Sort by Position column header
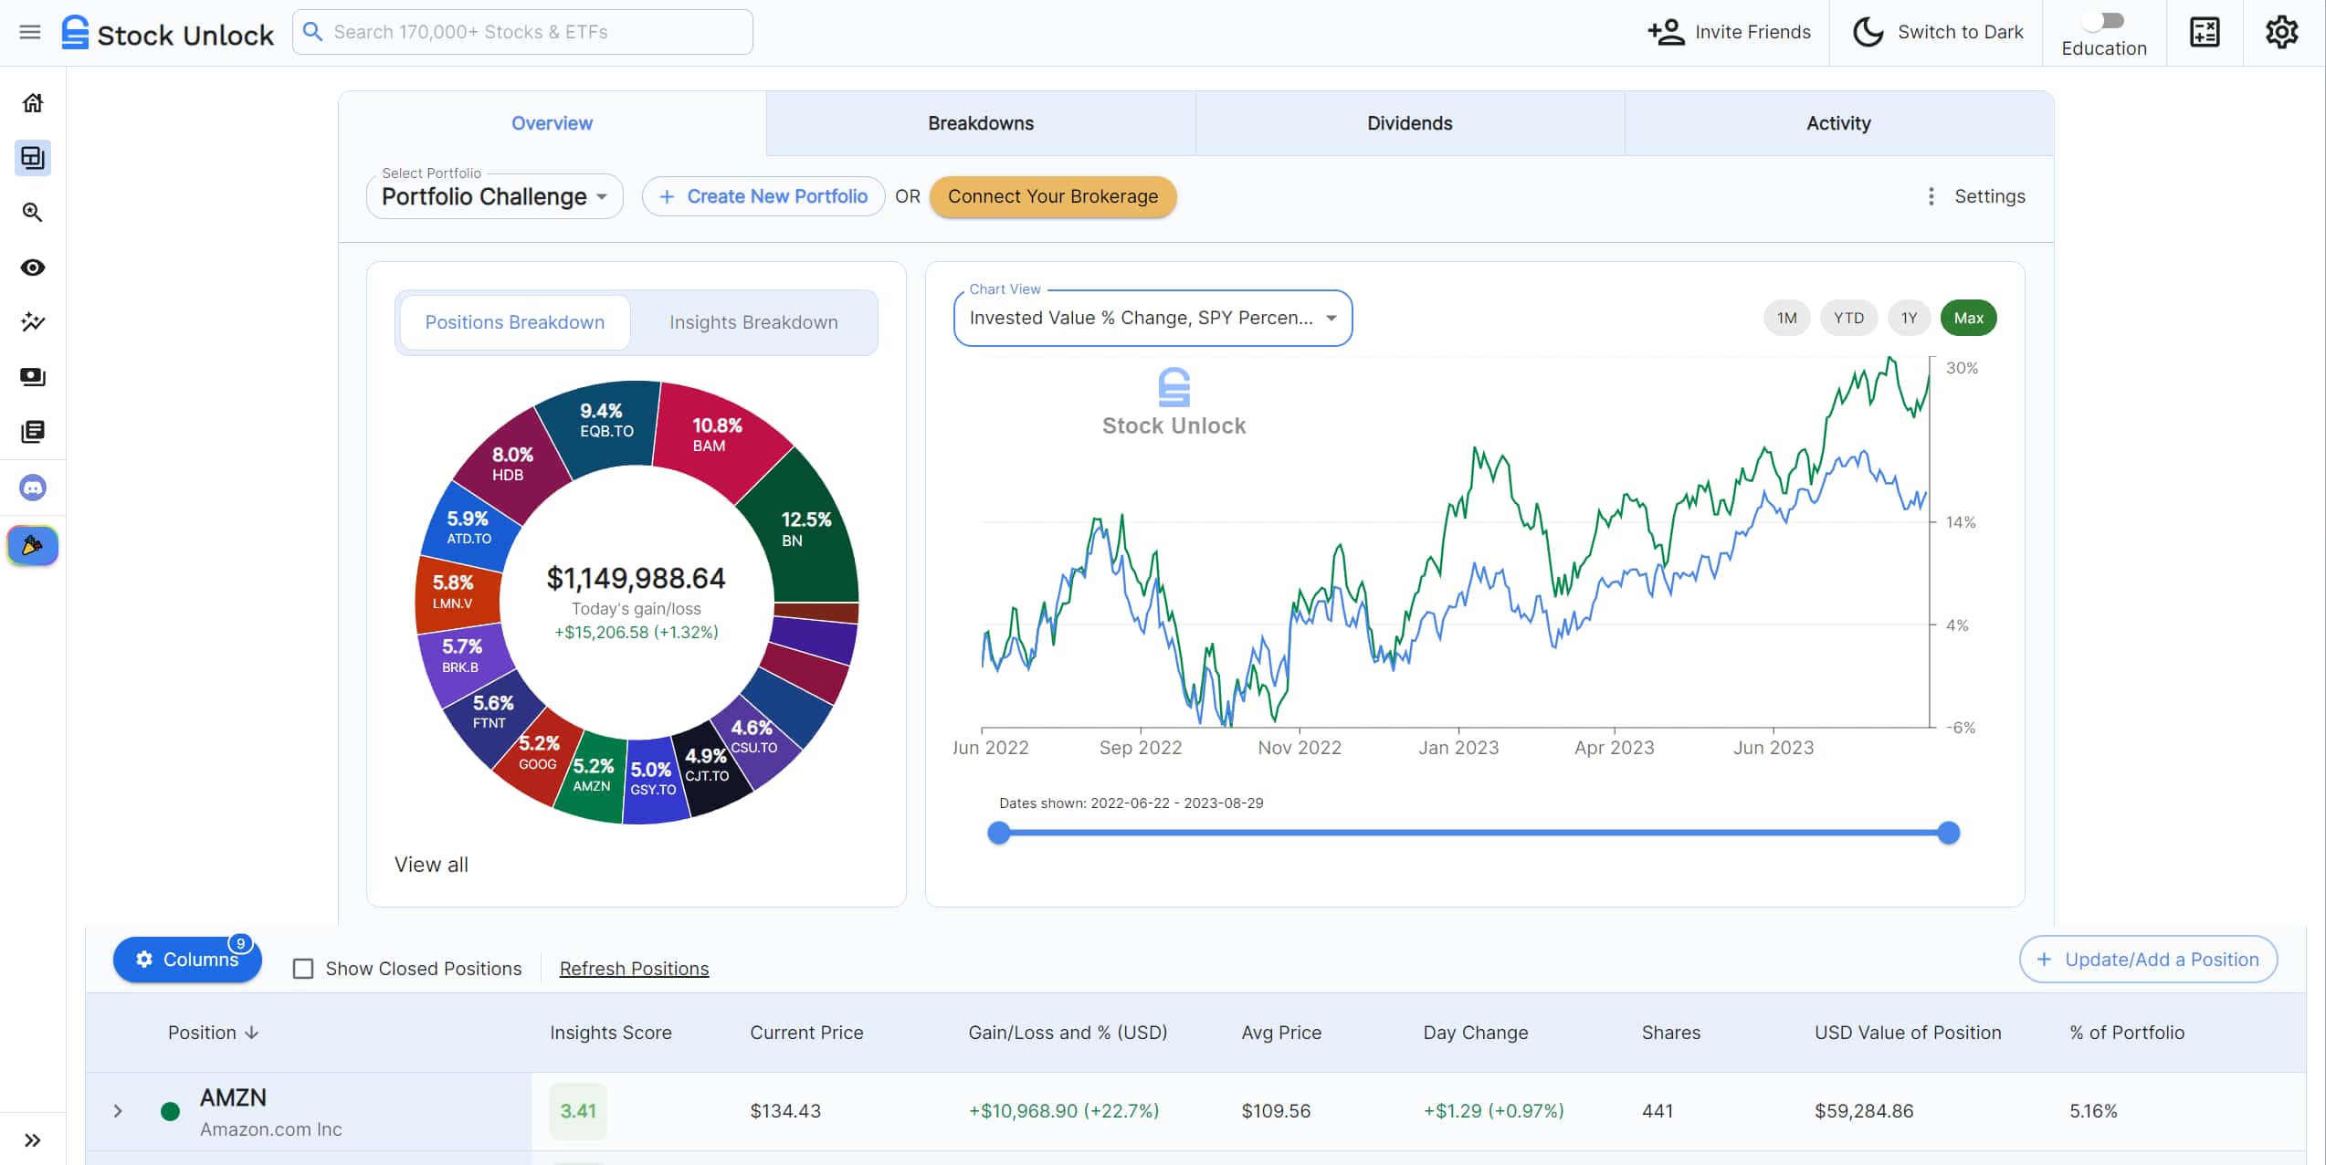 (x=213, y=1033)
